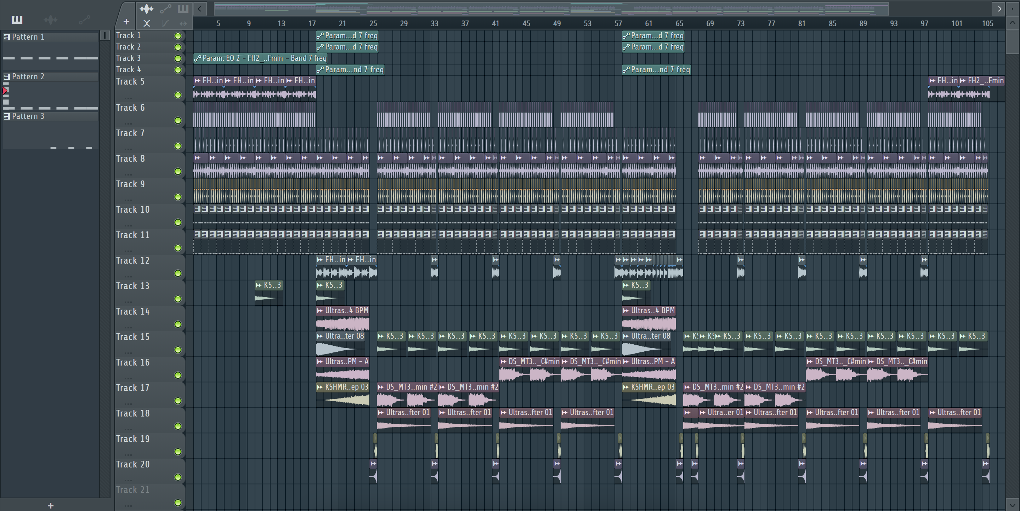Click the Track 9 header label
1020x511 pixels.
click(131, 184)
